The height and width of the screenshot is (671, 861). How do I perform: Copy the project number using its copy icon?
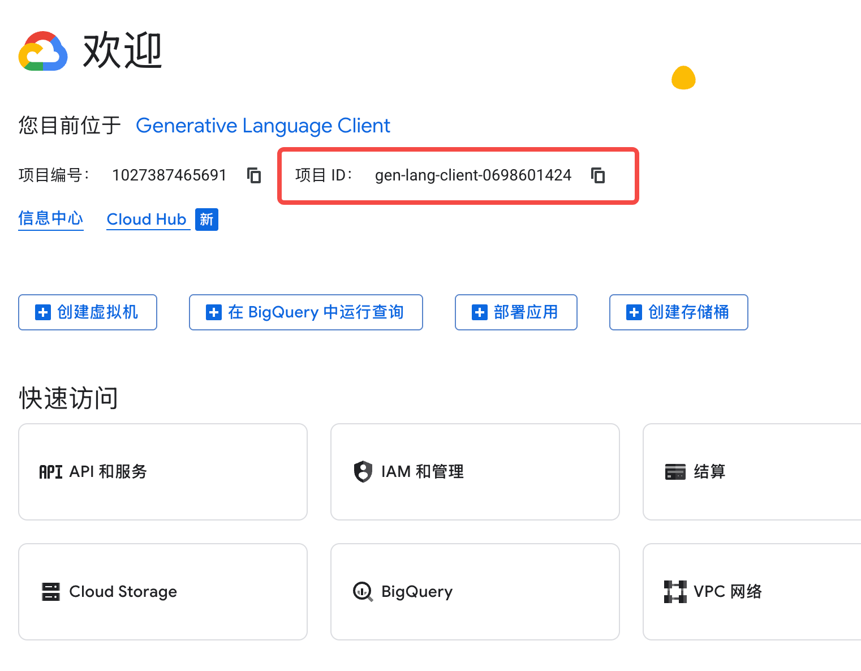(254, 176)
